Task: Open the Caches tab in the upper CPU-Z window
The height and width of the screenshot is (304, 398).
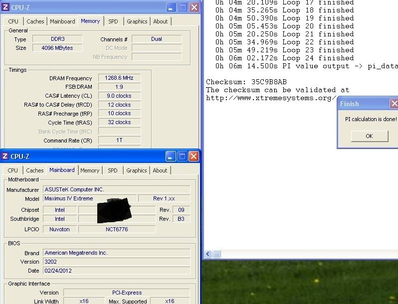Action: 35,21
